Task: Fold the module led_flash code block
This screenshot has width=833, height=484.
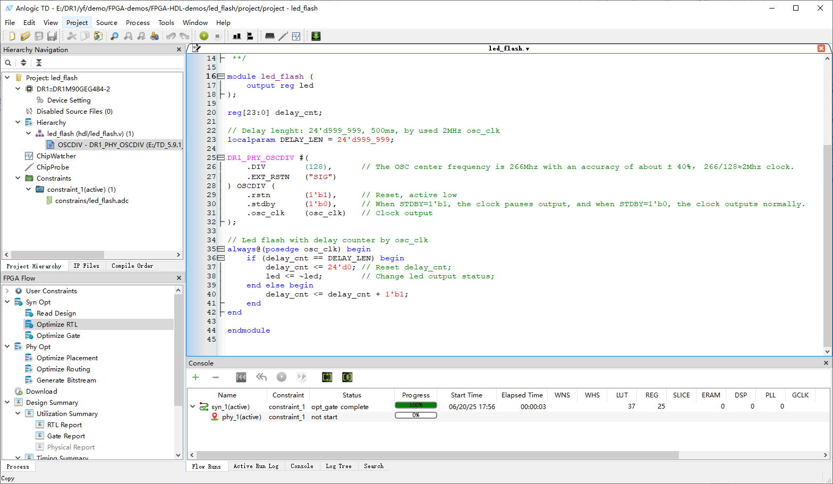Action: point(221,77)
